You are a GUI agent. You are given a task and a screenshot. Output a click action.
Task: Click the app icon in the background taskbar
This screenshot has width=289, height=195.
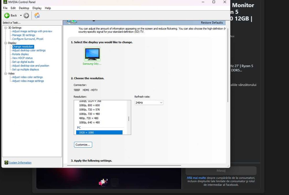[x=103, y=182]
